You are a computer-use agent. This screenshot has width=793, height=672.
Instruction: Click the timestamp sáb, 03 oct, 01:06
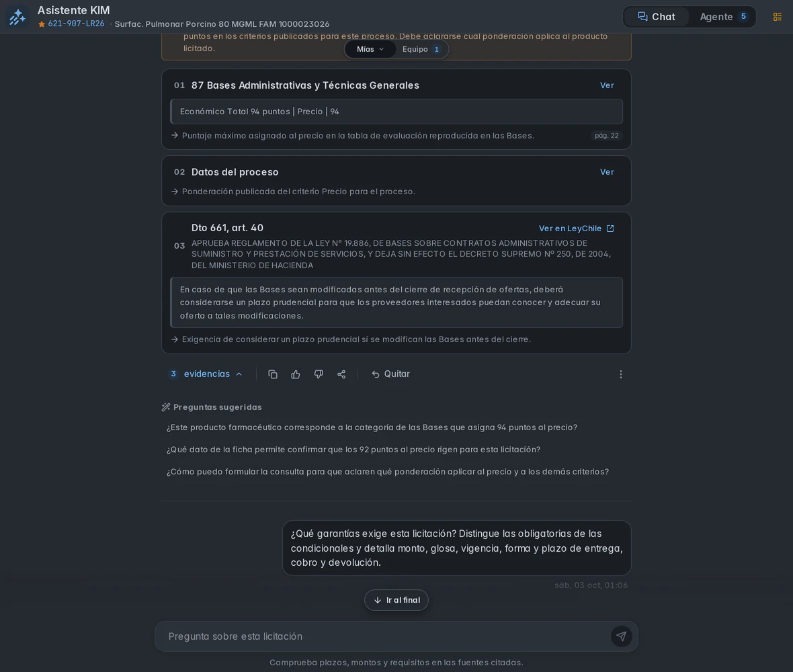point(591,585)
